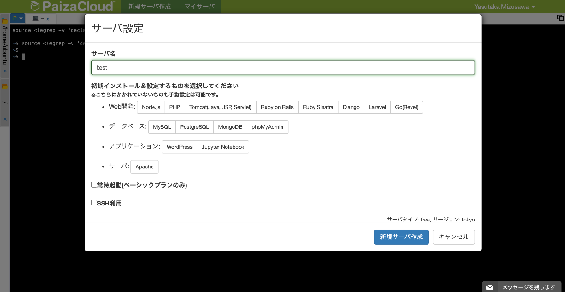
Task: Toggle the Ruby on Rails option
Action: click(x=277, y=107)
